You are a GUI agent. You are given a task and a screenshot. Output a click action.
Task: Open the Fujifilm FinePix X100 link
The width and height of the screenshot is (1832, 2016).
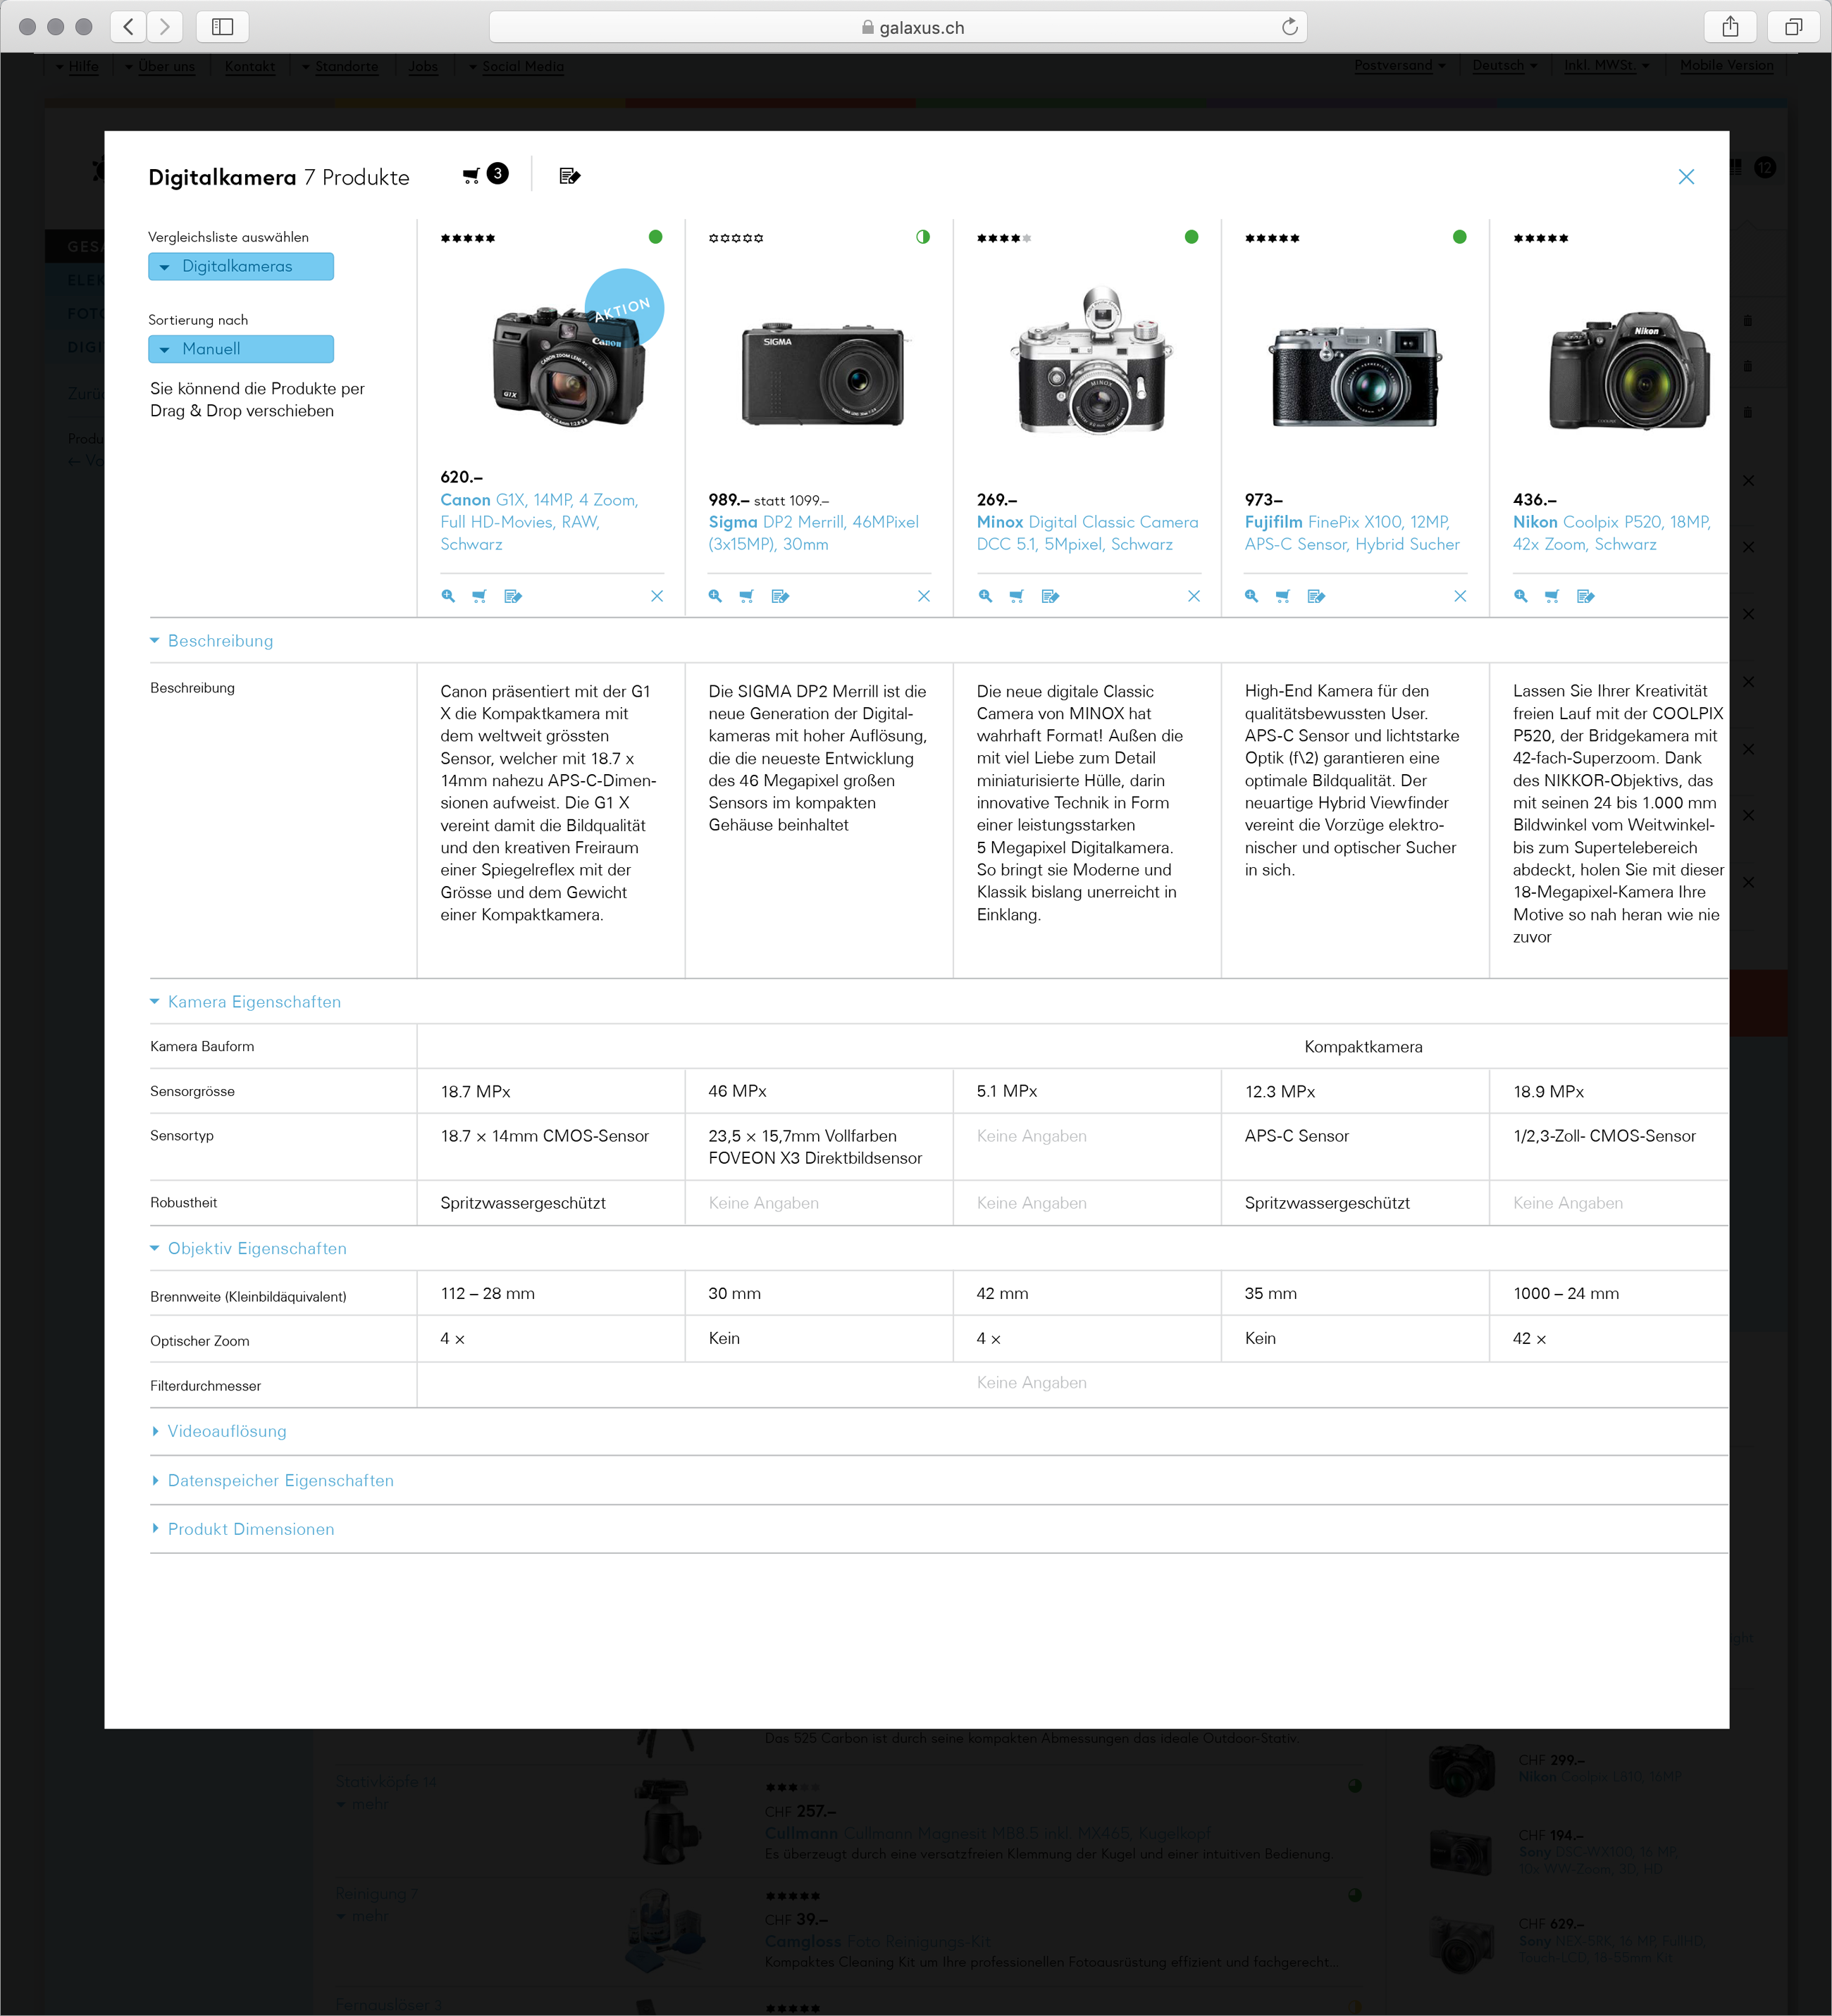(x=1351, y=533)
